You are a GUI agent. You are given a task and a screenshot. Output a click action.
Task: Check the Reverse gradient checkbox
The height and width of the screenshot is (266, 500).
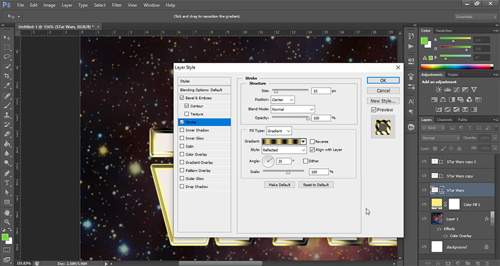coord(312,141)
